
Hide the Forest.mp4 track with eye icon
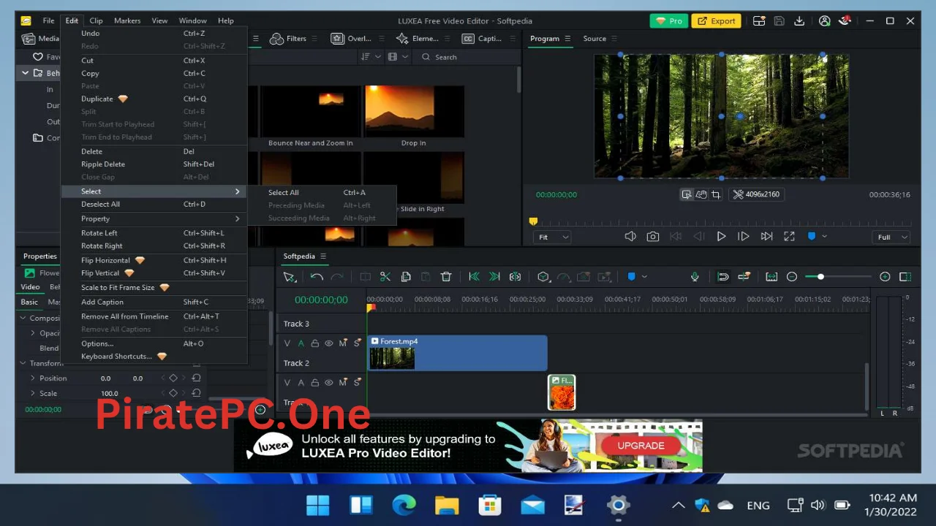coord(328,343)
